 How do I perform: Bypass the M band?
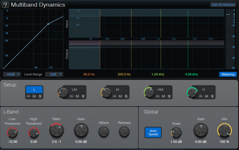click(115, 96)
